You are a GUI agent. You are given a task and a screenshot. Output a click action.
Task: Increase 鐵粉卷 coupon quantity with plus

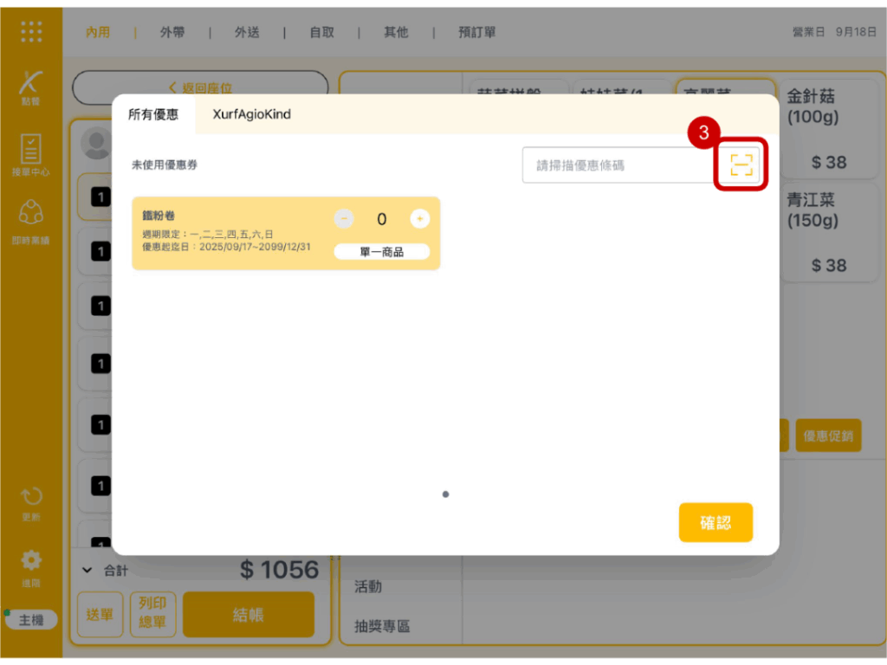click(x=419, y=219)
